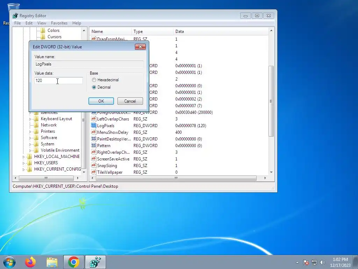The width and height of the screenshot is (358, 269).
Task: Select the Software key folder icon
Action: pyautogui.click(x=36, y=138)
